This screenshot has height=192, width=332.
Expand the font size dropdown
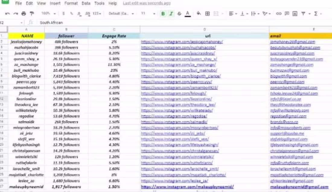point(148,14)
